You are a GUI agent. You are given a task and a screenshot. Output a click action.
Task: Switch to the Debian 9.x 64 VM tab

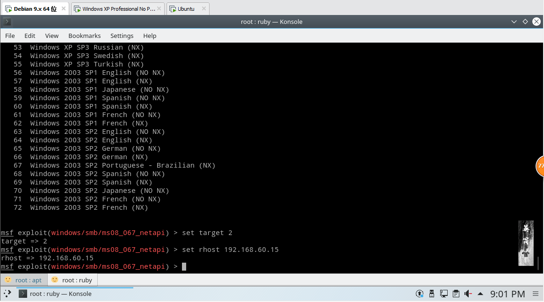tap(35, 9)
